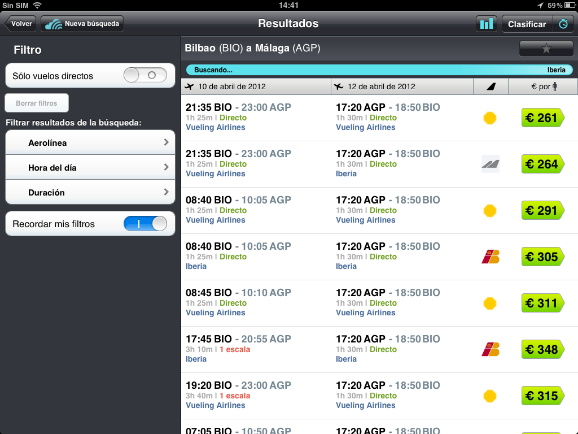This screenshot has width=578, height=434.
Task: Go back with the Volver button
Action: (x=20, y=24)
